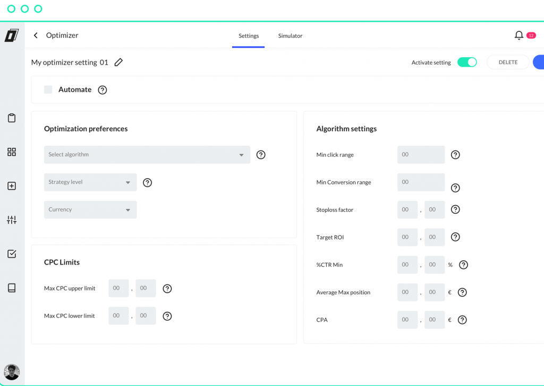The image size is (544, 386).
Task: Open notifications bell icon
Action: point(518,36)
